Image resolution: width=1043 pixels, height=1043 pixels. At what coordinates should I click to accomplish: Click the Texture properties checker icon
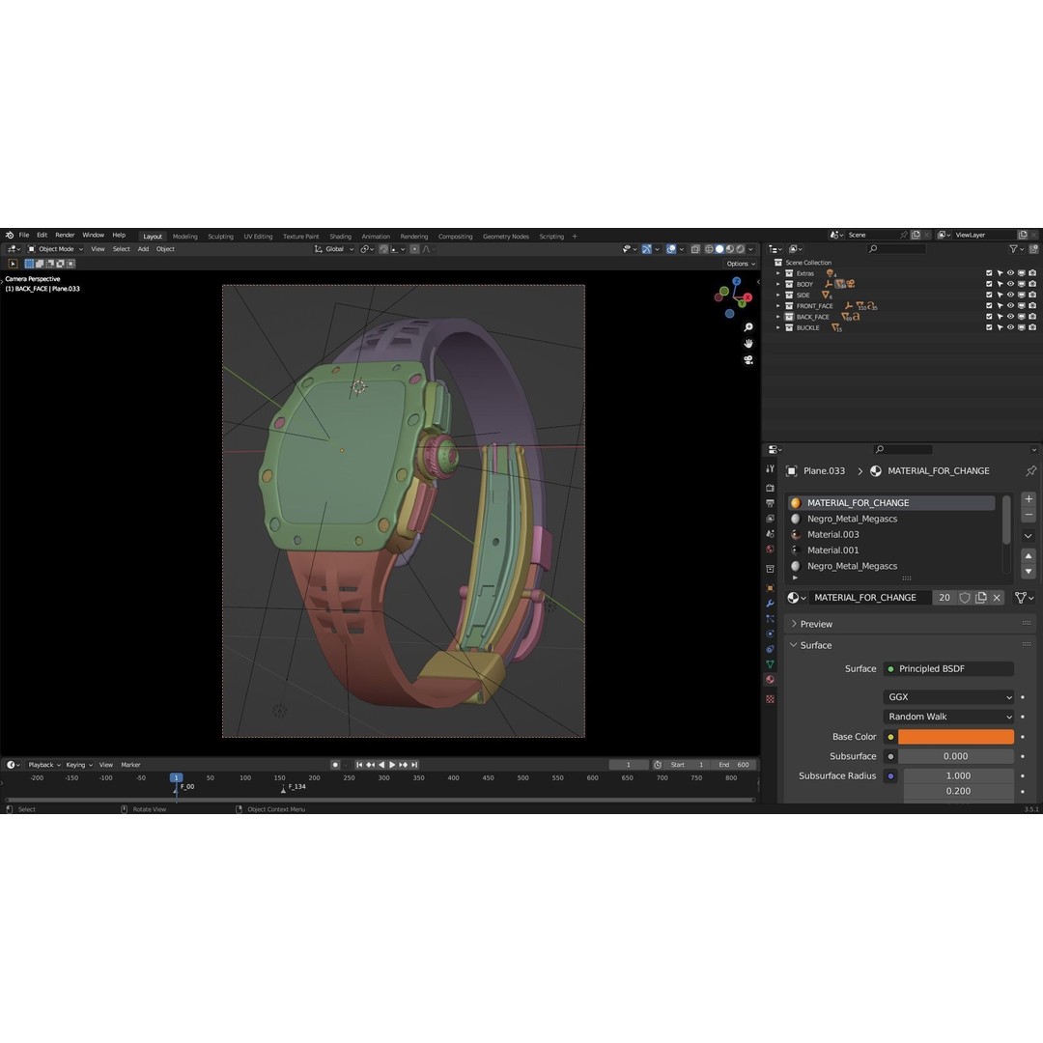771,697
